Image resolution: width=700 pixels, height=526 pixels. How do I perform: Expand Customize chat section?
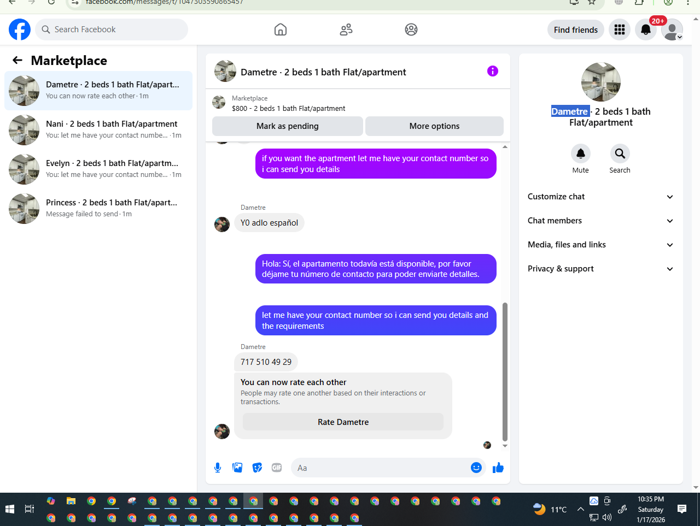click(601, 197)
